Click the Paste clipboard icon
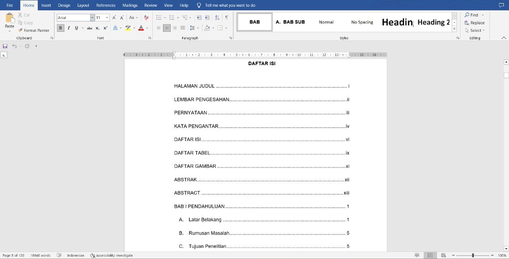The image size is (509, 259). (x=10, y=18)
